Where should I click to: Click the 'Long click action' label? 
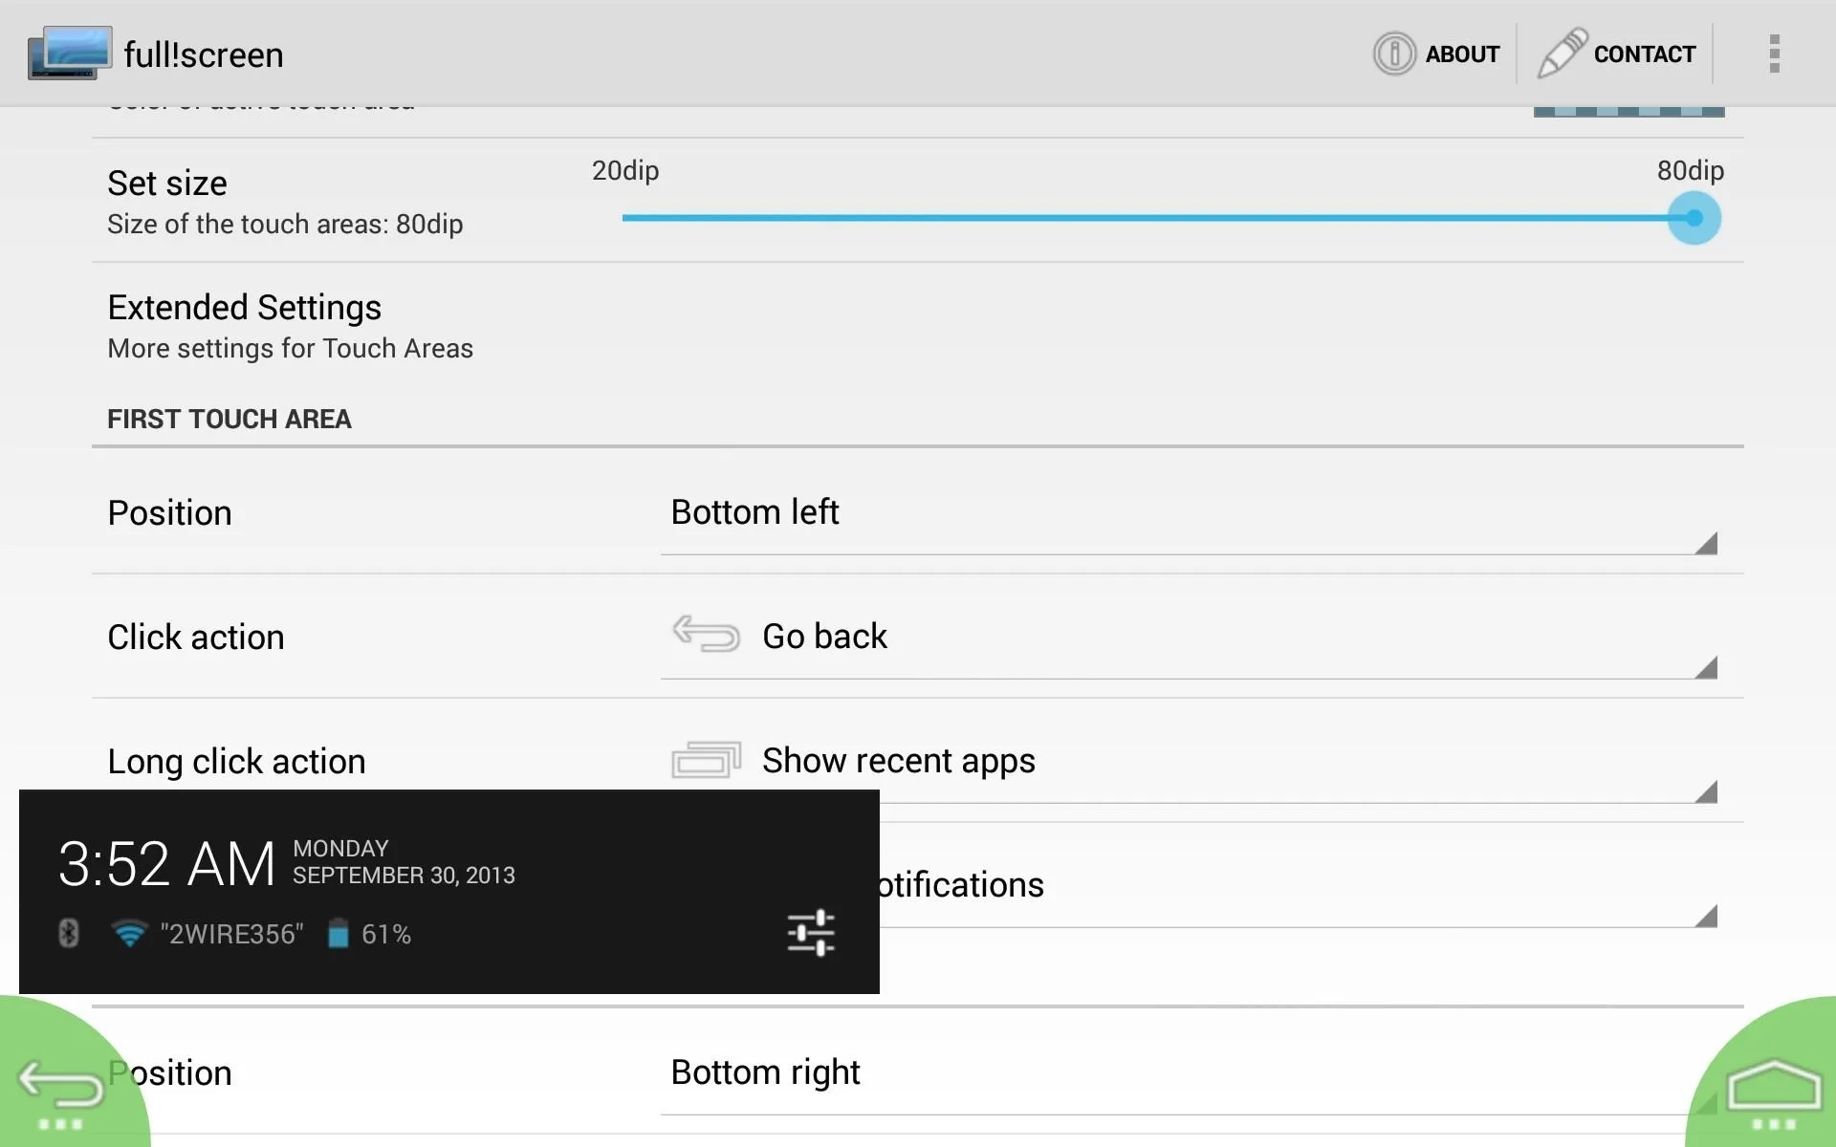pyautogui.click(x=236, y=761)
